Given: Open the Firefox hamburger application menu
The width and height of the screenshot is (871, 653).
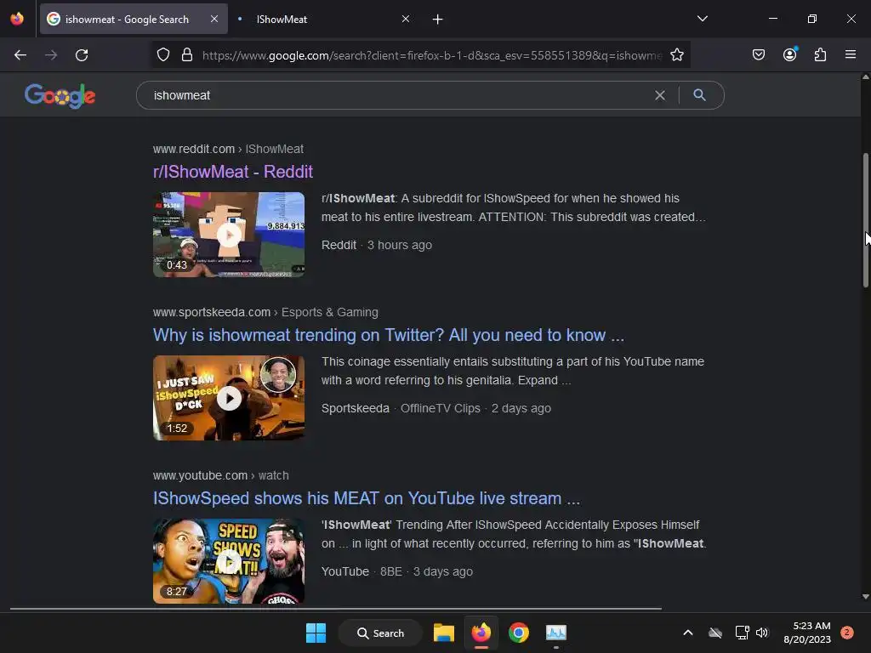Looking at the screenshot, I should pos(851,55).
